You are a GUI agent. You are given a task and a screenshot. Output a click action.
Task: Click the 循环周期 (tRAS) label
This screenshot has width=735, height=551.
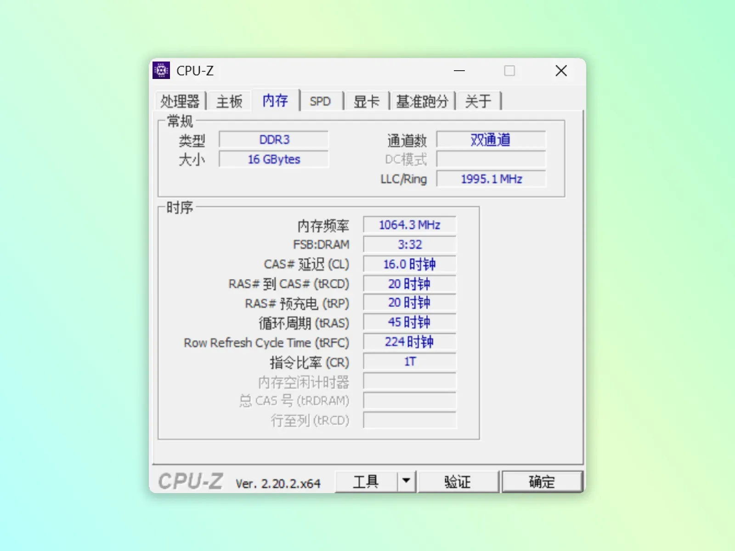click(304, 323)
